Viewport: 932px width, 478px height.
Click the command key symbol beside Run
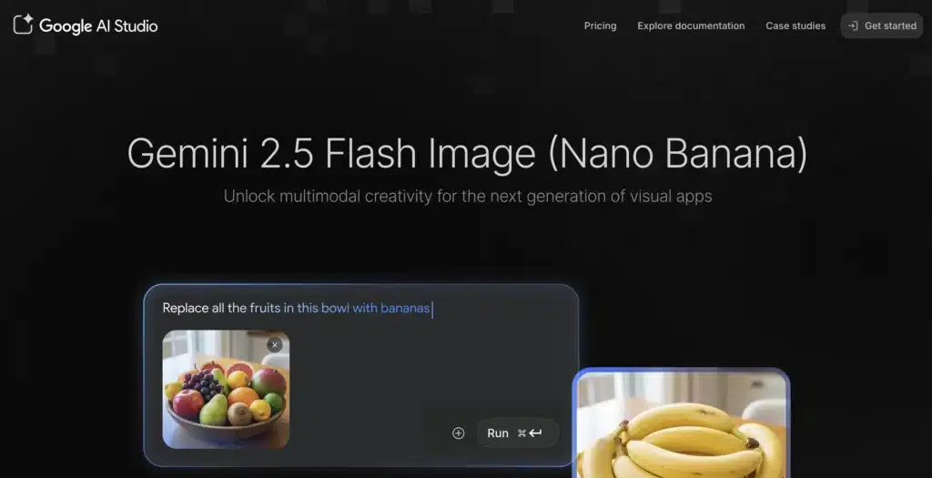pos(522,433)
